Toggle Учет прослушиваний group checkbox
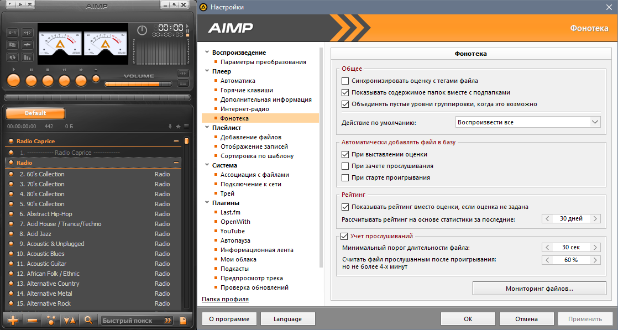The width and height of the screenshot is (618, 330). [x=344, y=236]
